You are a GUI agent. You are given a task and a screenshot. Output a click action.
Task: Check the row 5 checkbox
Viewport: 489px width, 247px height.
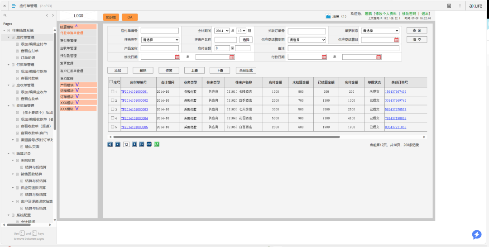[113, 127]
